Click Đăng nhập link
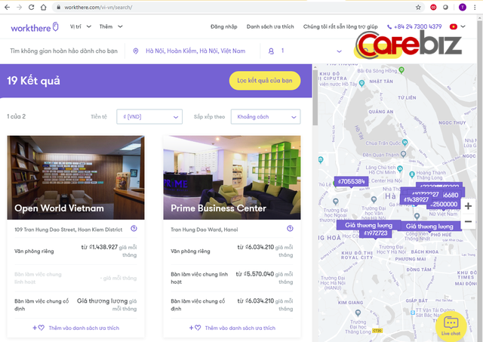 224,27
